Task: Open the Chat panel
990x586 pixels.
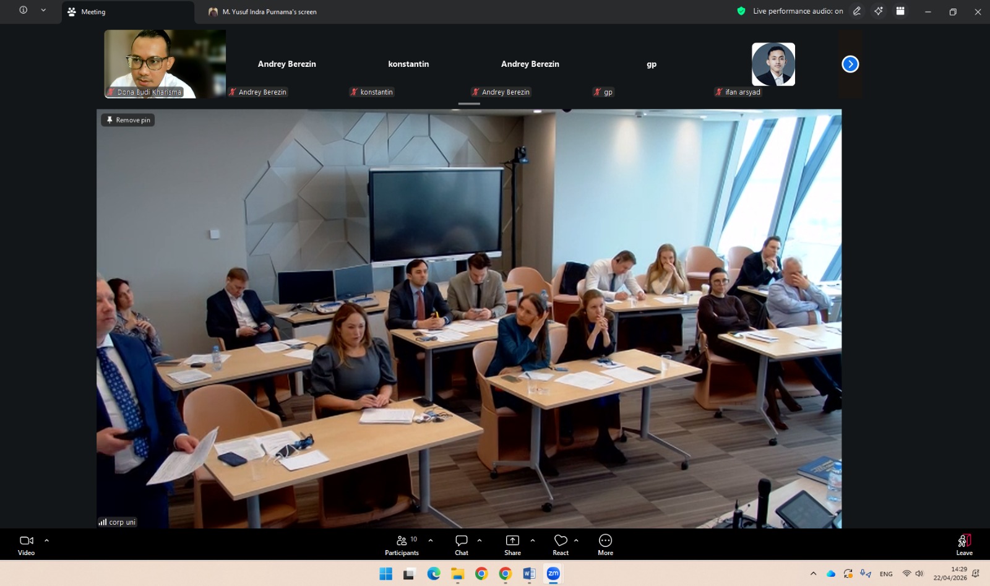Action: click(462, 545)
